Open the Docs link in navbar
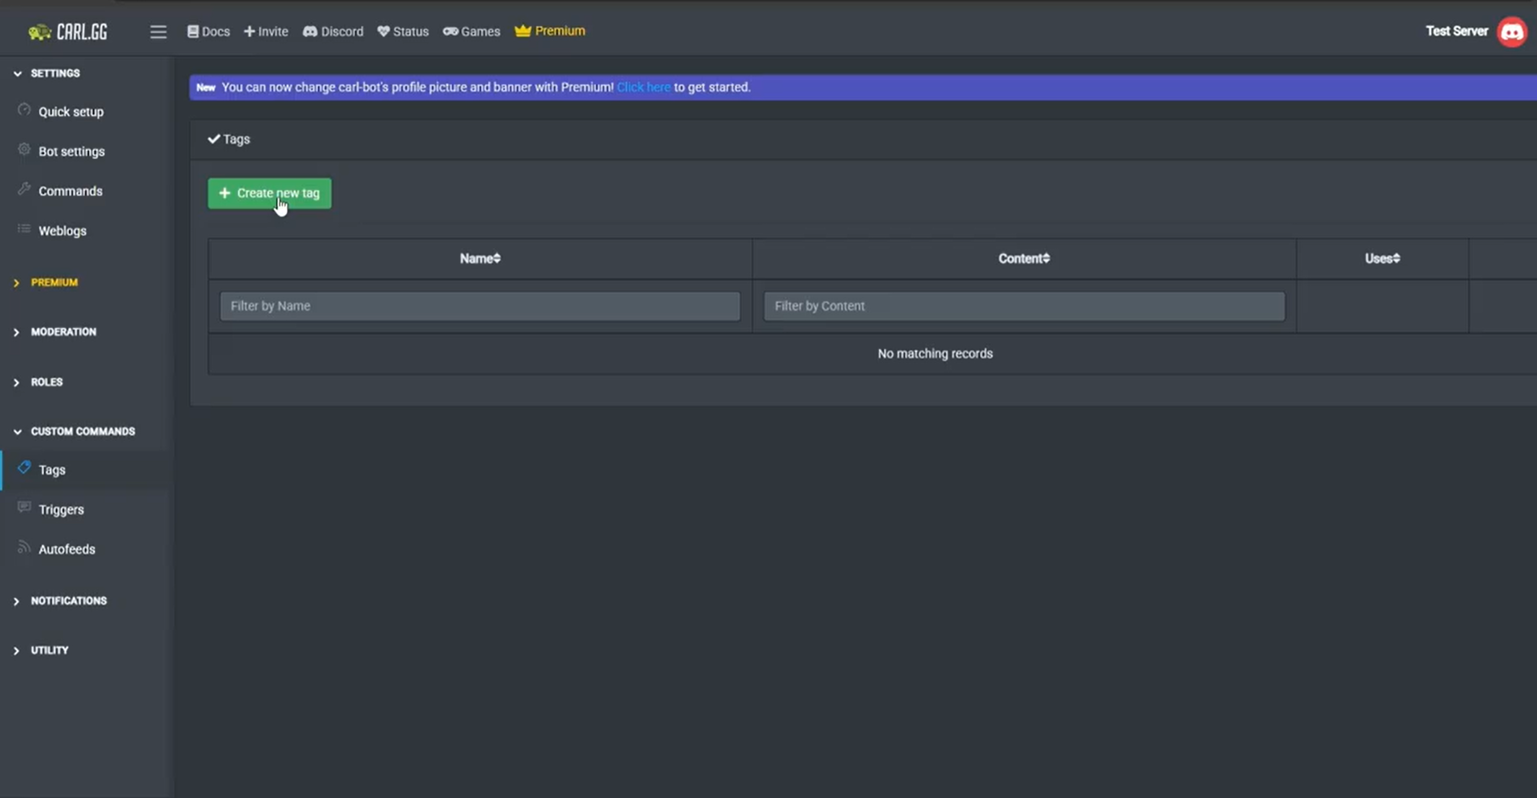Screen dimensions: 1537x798 (x=209, y=32)
